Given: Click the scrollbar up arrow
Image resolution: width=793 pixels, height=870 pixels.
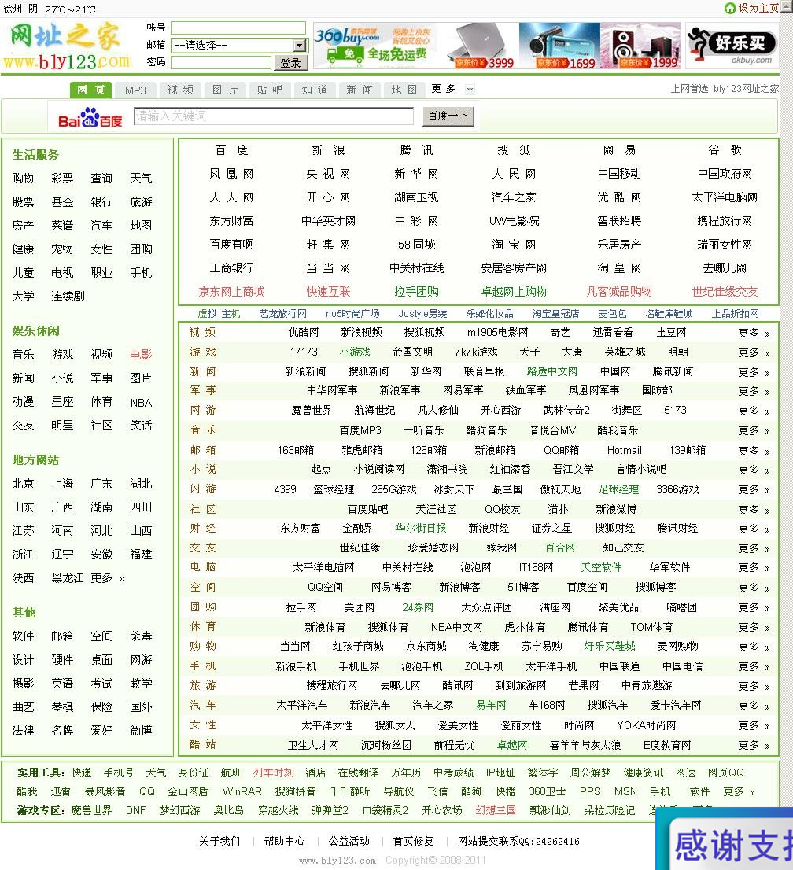Looking at the screenshot, I should [787, 6].
